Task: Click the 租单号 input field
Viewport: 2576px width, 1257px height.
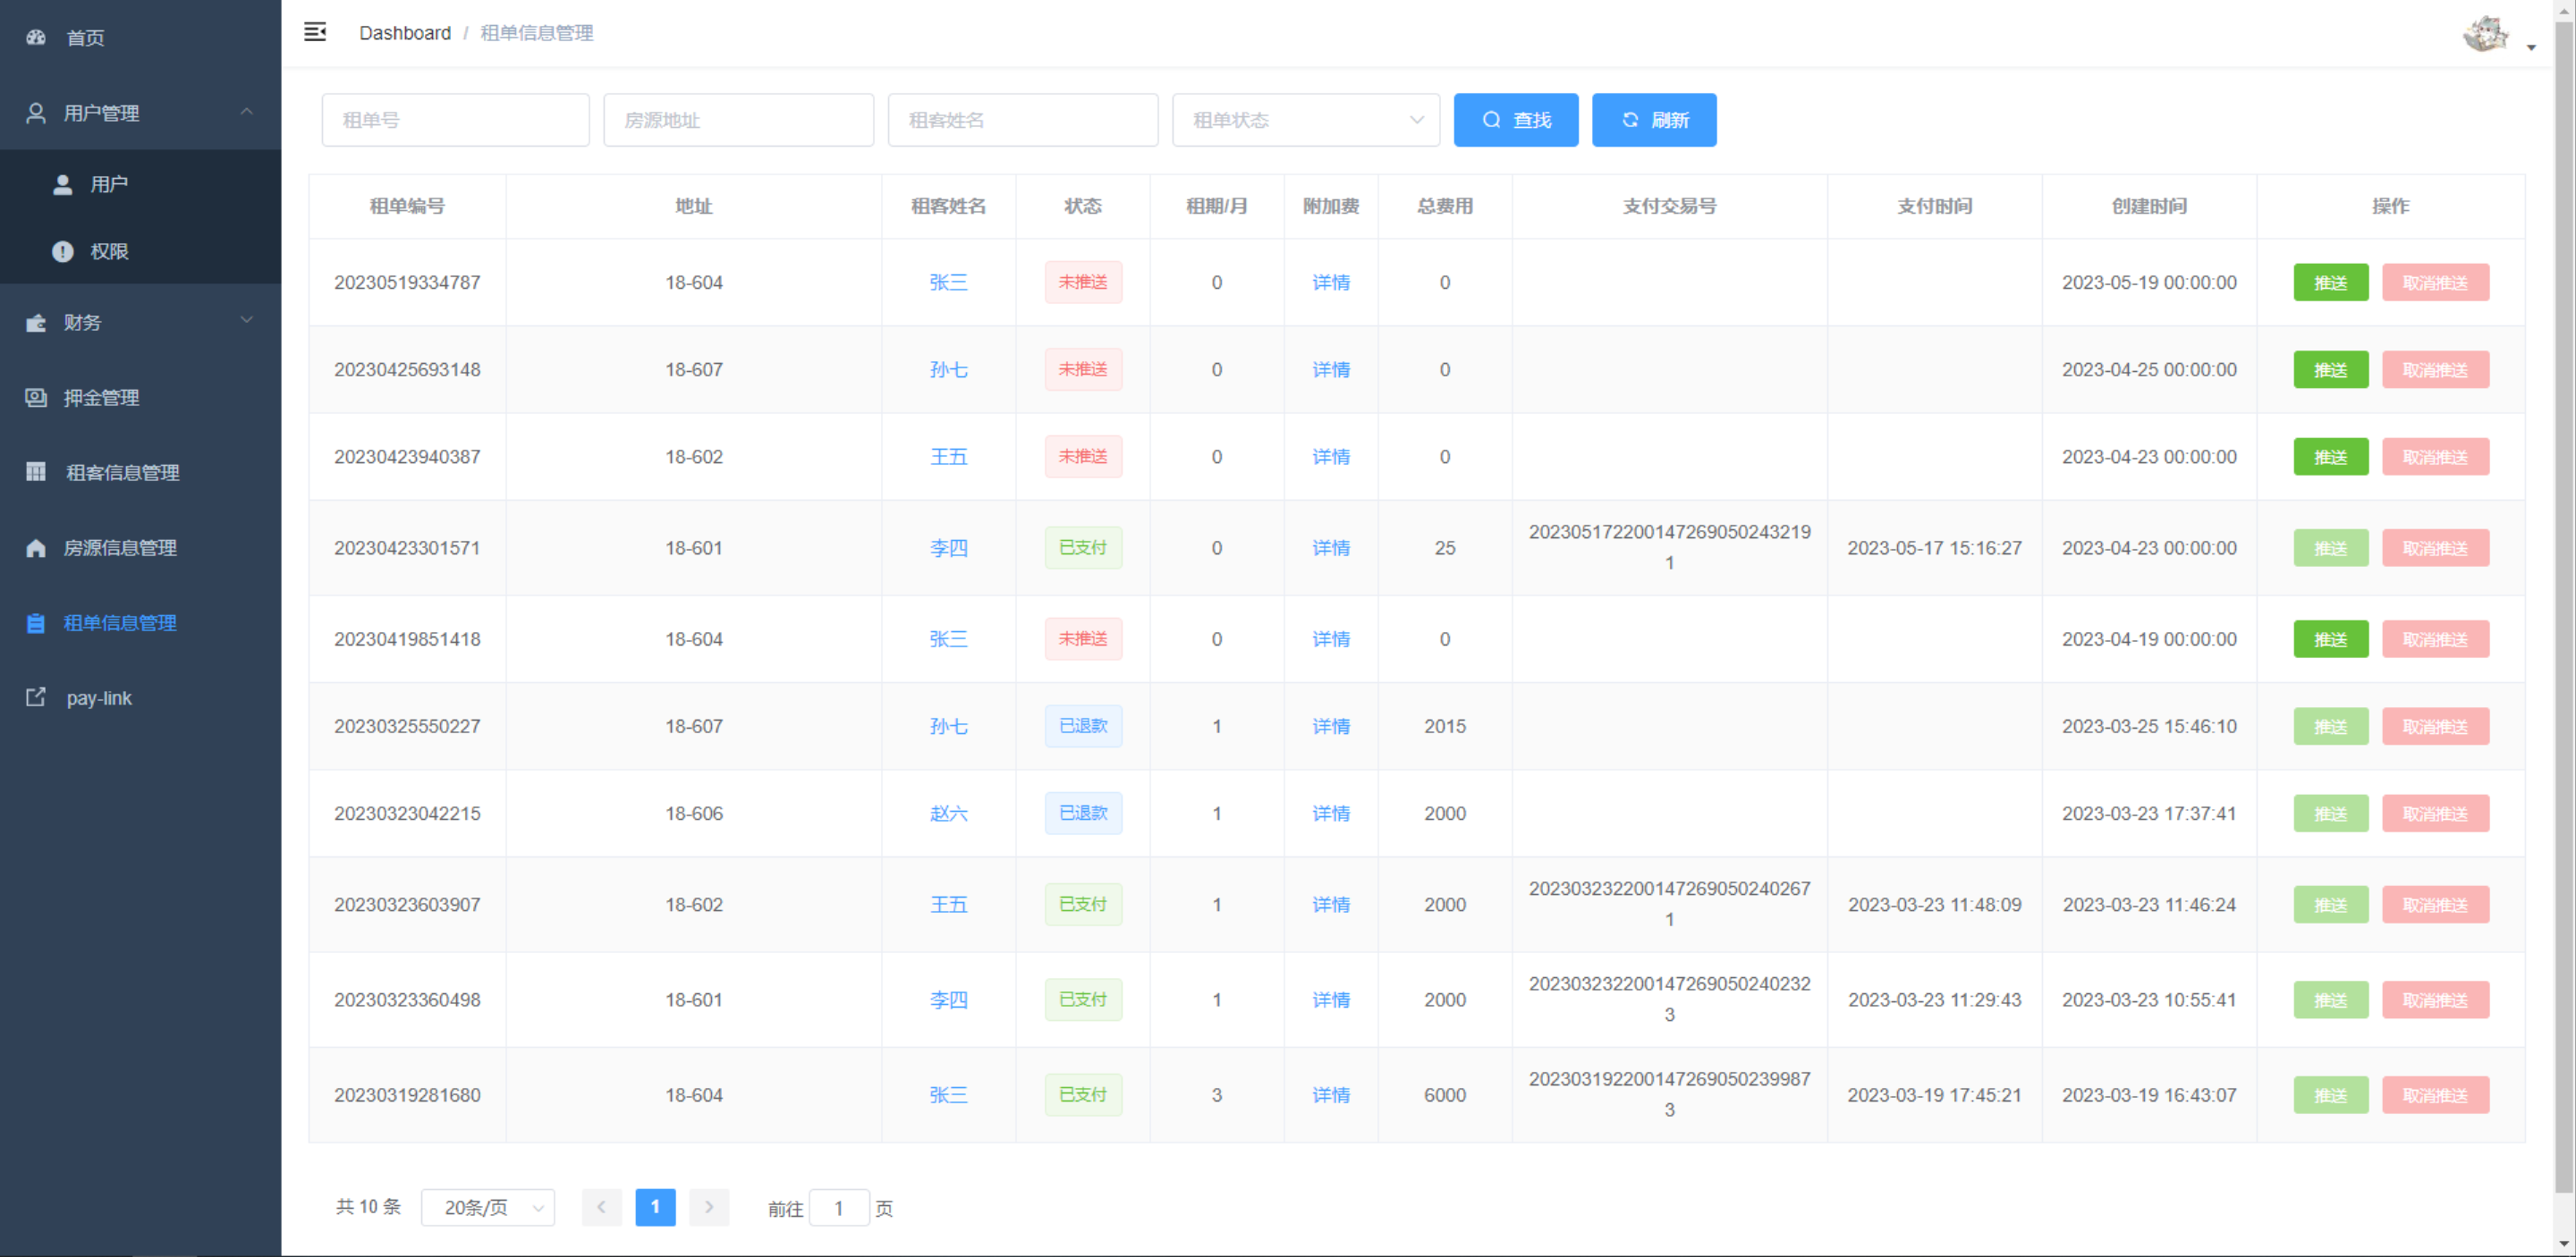Action: [455, 120]
